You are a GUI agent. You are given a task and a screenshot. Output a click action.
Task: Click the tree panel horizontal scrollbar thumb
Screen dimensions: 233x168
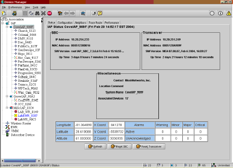(20, 160)
